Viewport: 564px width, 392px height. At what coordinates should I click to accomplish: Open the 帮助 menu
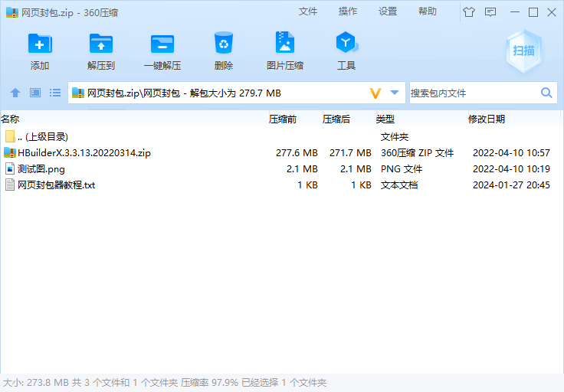pyautogui.click(x=428, y=11)
